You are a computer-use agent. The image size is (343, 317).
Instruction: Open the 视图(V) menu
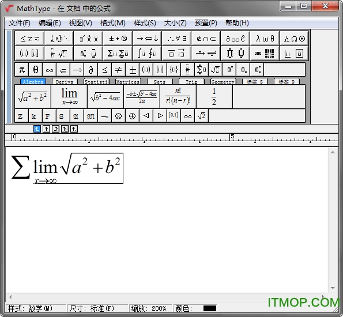81,23
